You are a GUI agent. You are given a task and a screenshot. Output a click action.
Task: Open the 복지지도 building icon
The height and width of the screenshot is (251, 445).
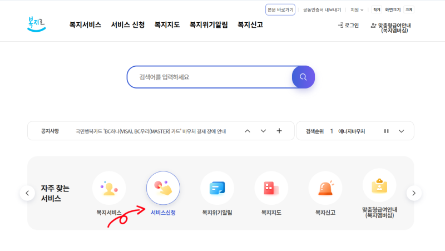point(271,188)
